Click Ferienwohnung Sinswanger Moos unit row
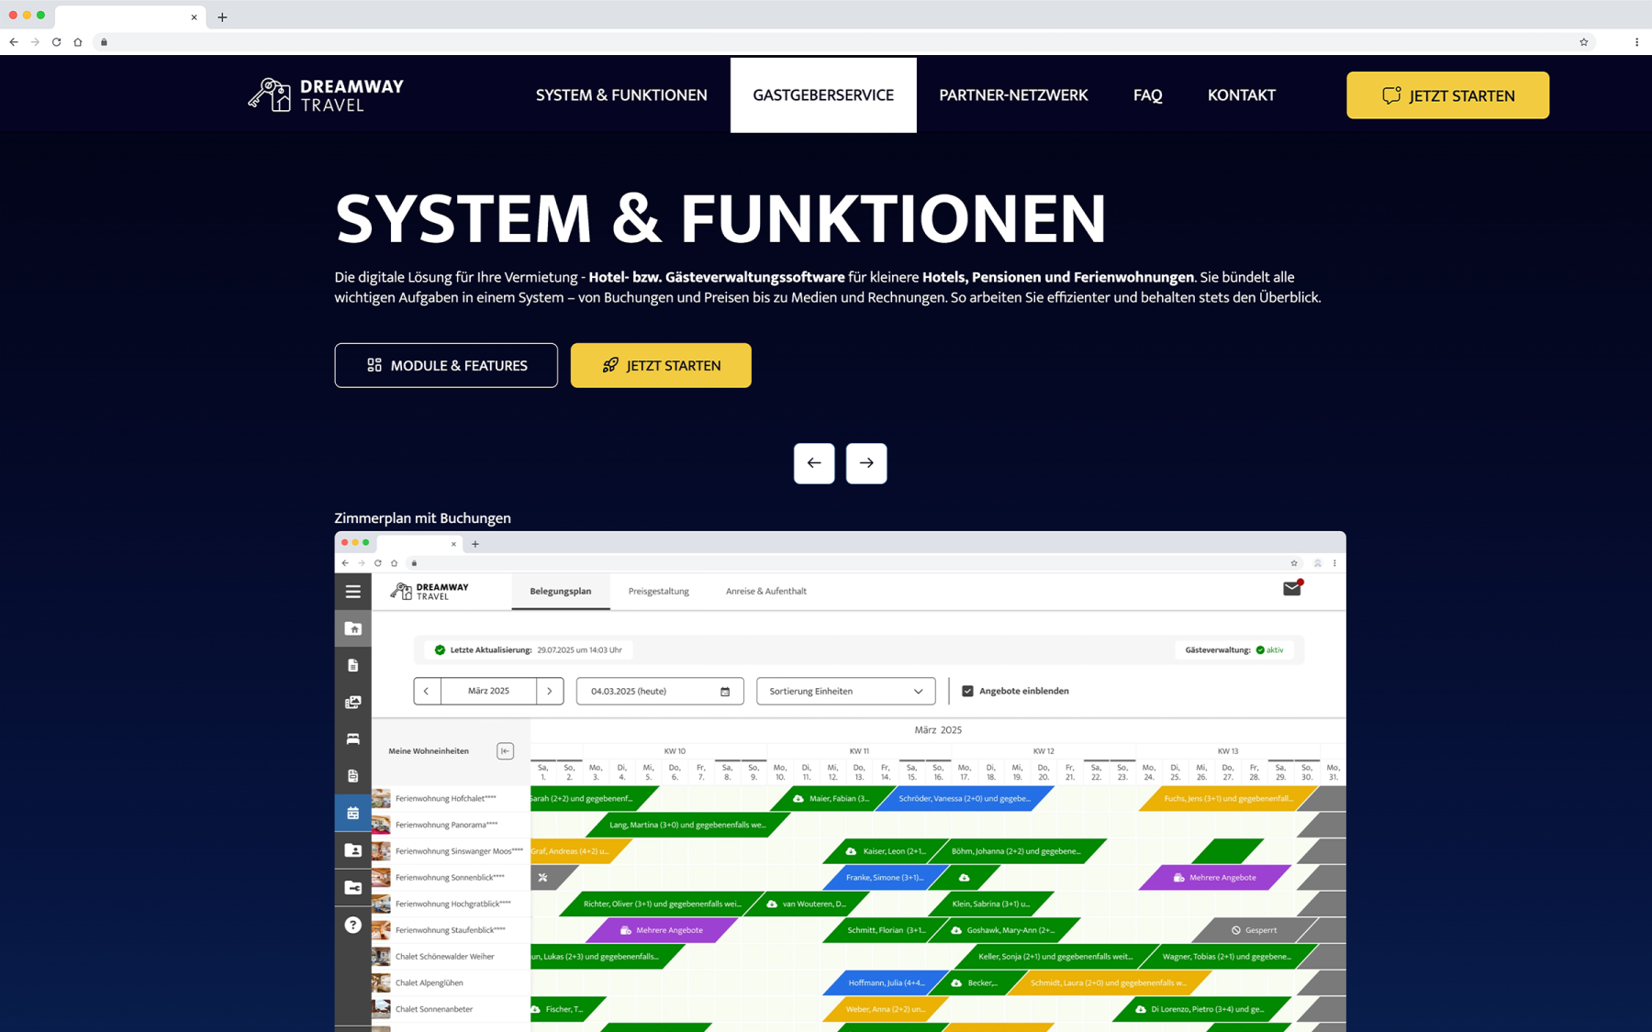This screenshot has width=1652, height=1032. tap(451, 851)
